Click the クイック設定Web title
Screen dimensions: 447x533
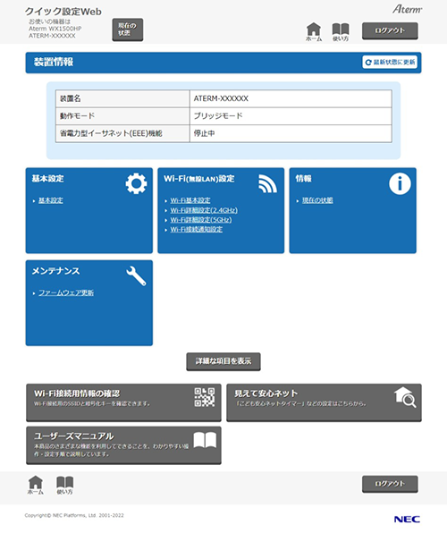coord(63,12)
